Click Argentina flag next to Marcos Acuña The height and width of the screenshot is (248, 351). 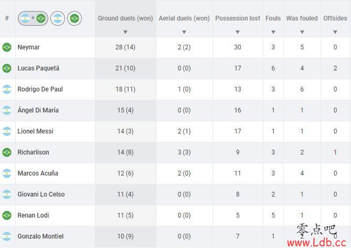click(7, 173)
